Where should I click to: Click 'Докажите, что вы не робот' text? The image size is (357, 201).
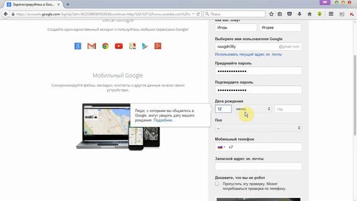click(240, 178)
